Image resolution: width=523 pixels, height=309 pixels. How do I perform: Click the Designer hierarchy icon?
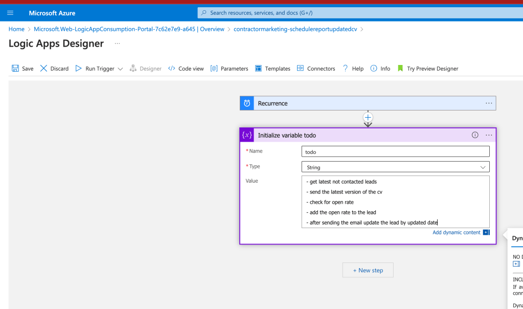[x=133, y=69]
